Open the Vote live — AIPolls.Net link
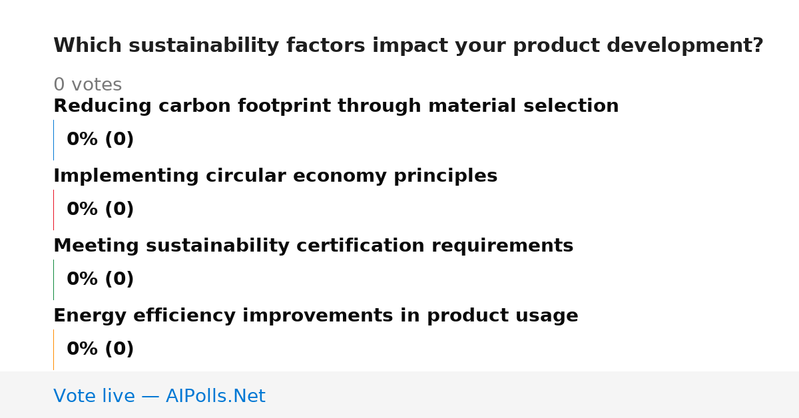 point(159,396)
